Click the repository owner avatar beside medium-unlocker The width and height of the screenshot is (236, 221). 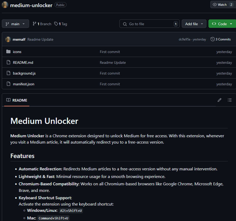point(5,5)
